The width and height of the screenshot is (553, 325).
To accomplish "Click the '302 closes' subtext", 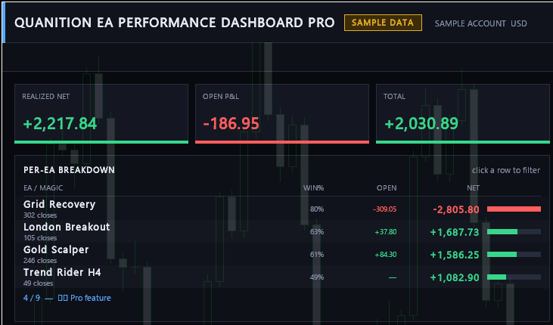I will pyautogui.click(x=40, y=215).
